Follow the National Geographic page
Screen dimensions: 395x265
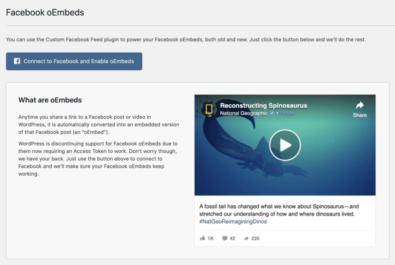pos(287,113)
